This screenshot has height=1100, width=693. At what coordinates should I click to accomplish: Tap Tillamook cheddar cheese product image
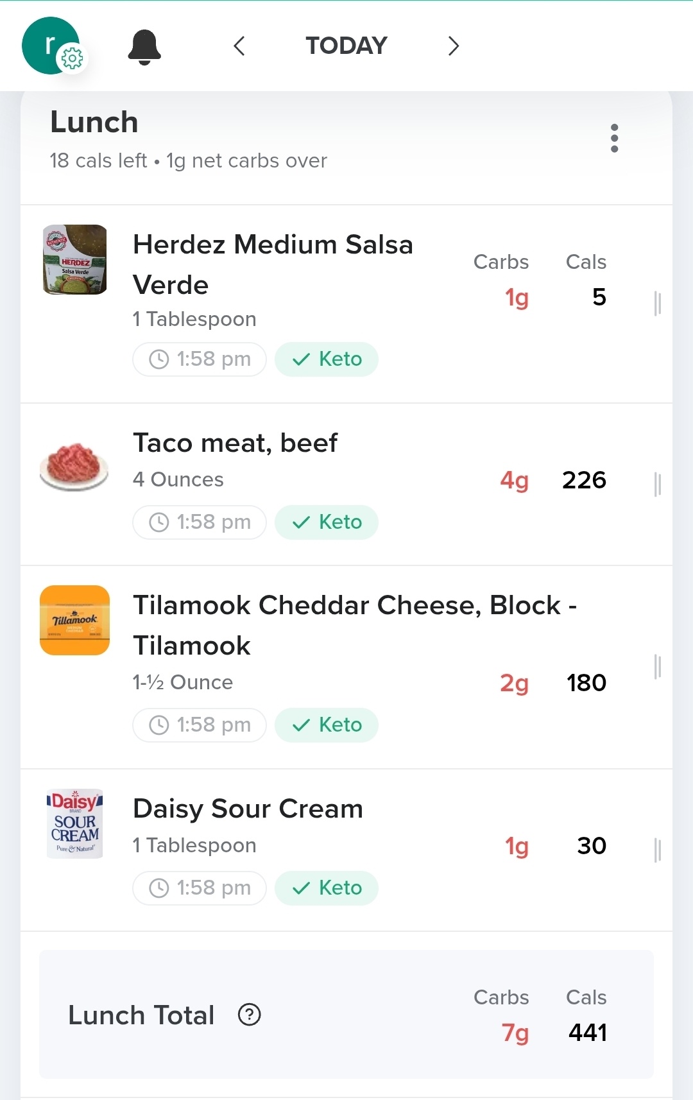point(74,620)
